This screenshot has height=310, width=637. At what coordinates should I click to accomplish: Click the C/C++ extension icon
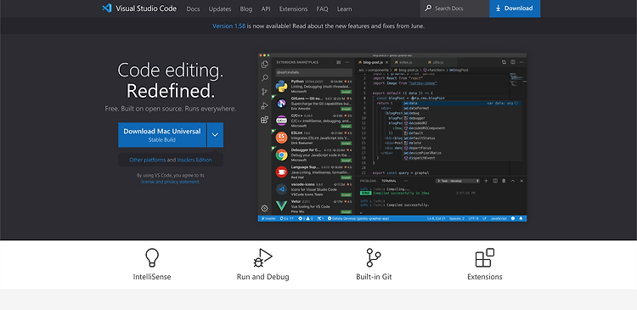click(281, 121)
